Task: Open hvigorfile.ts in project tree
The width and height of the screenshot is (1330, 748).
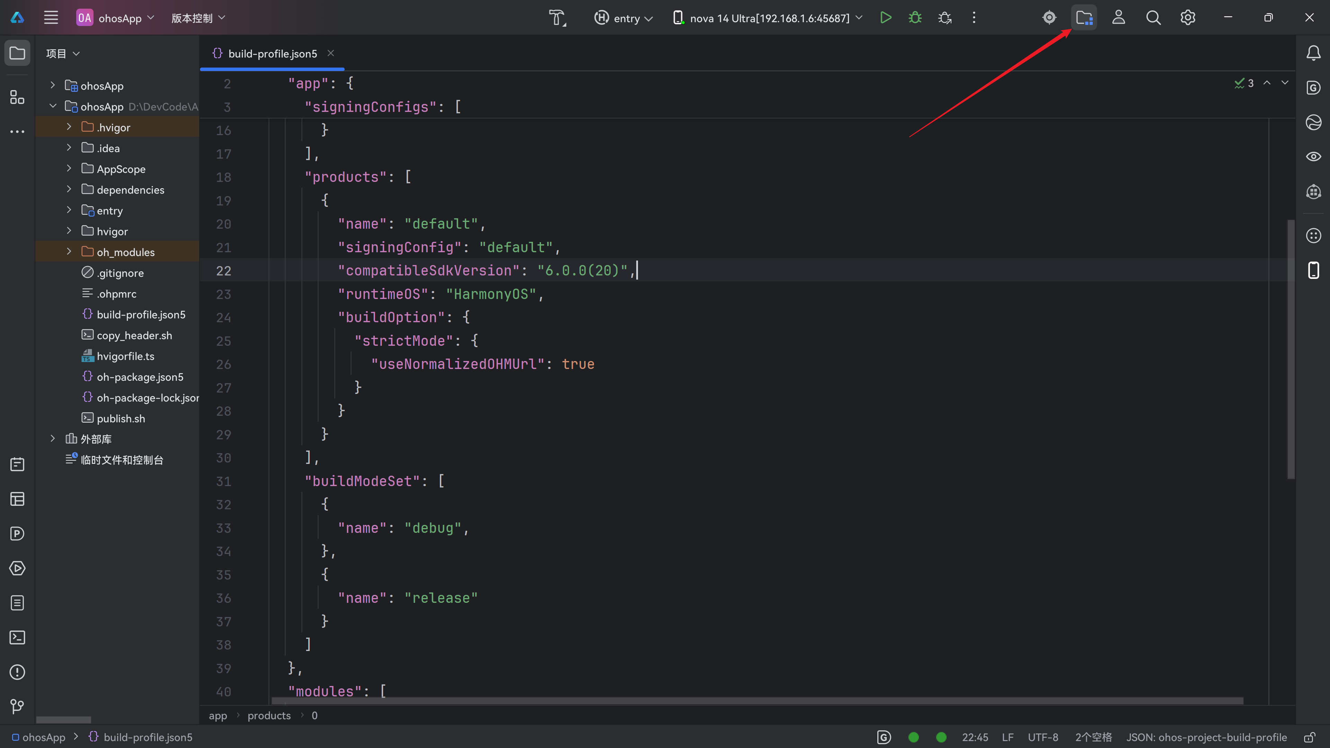Action: (x=125, y=356)
